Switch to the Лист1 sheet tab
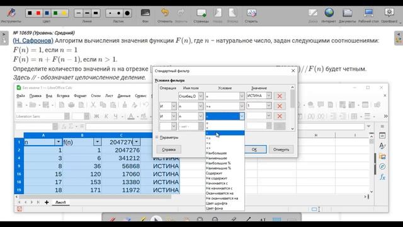Image resolution: width=403 pixels, height=227 pixels. point(60,202)
